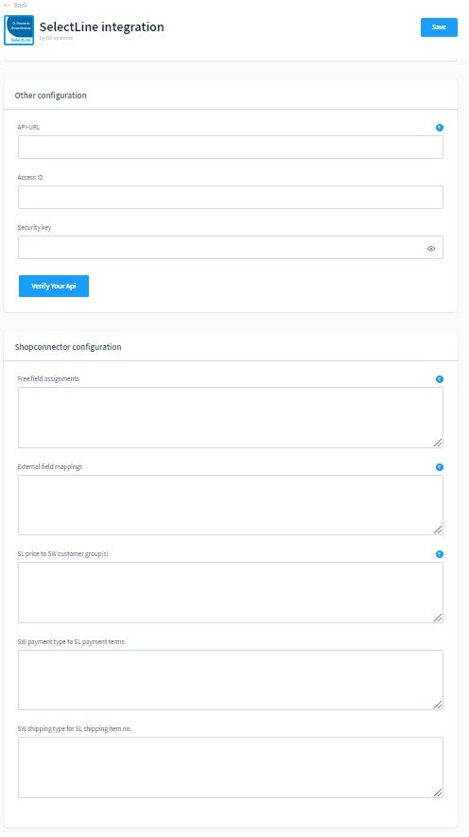Click the Verify Your Api button
The width and height of the screenshot is (469, 837).
[x=53, y=287]
